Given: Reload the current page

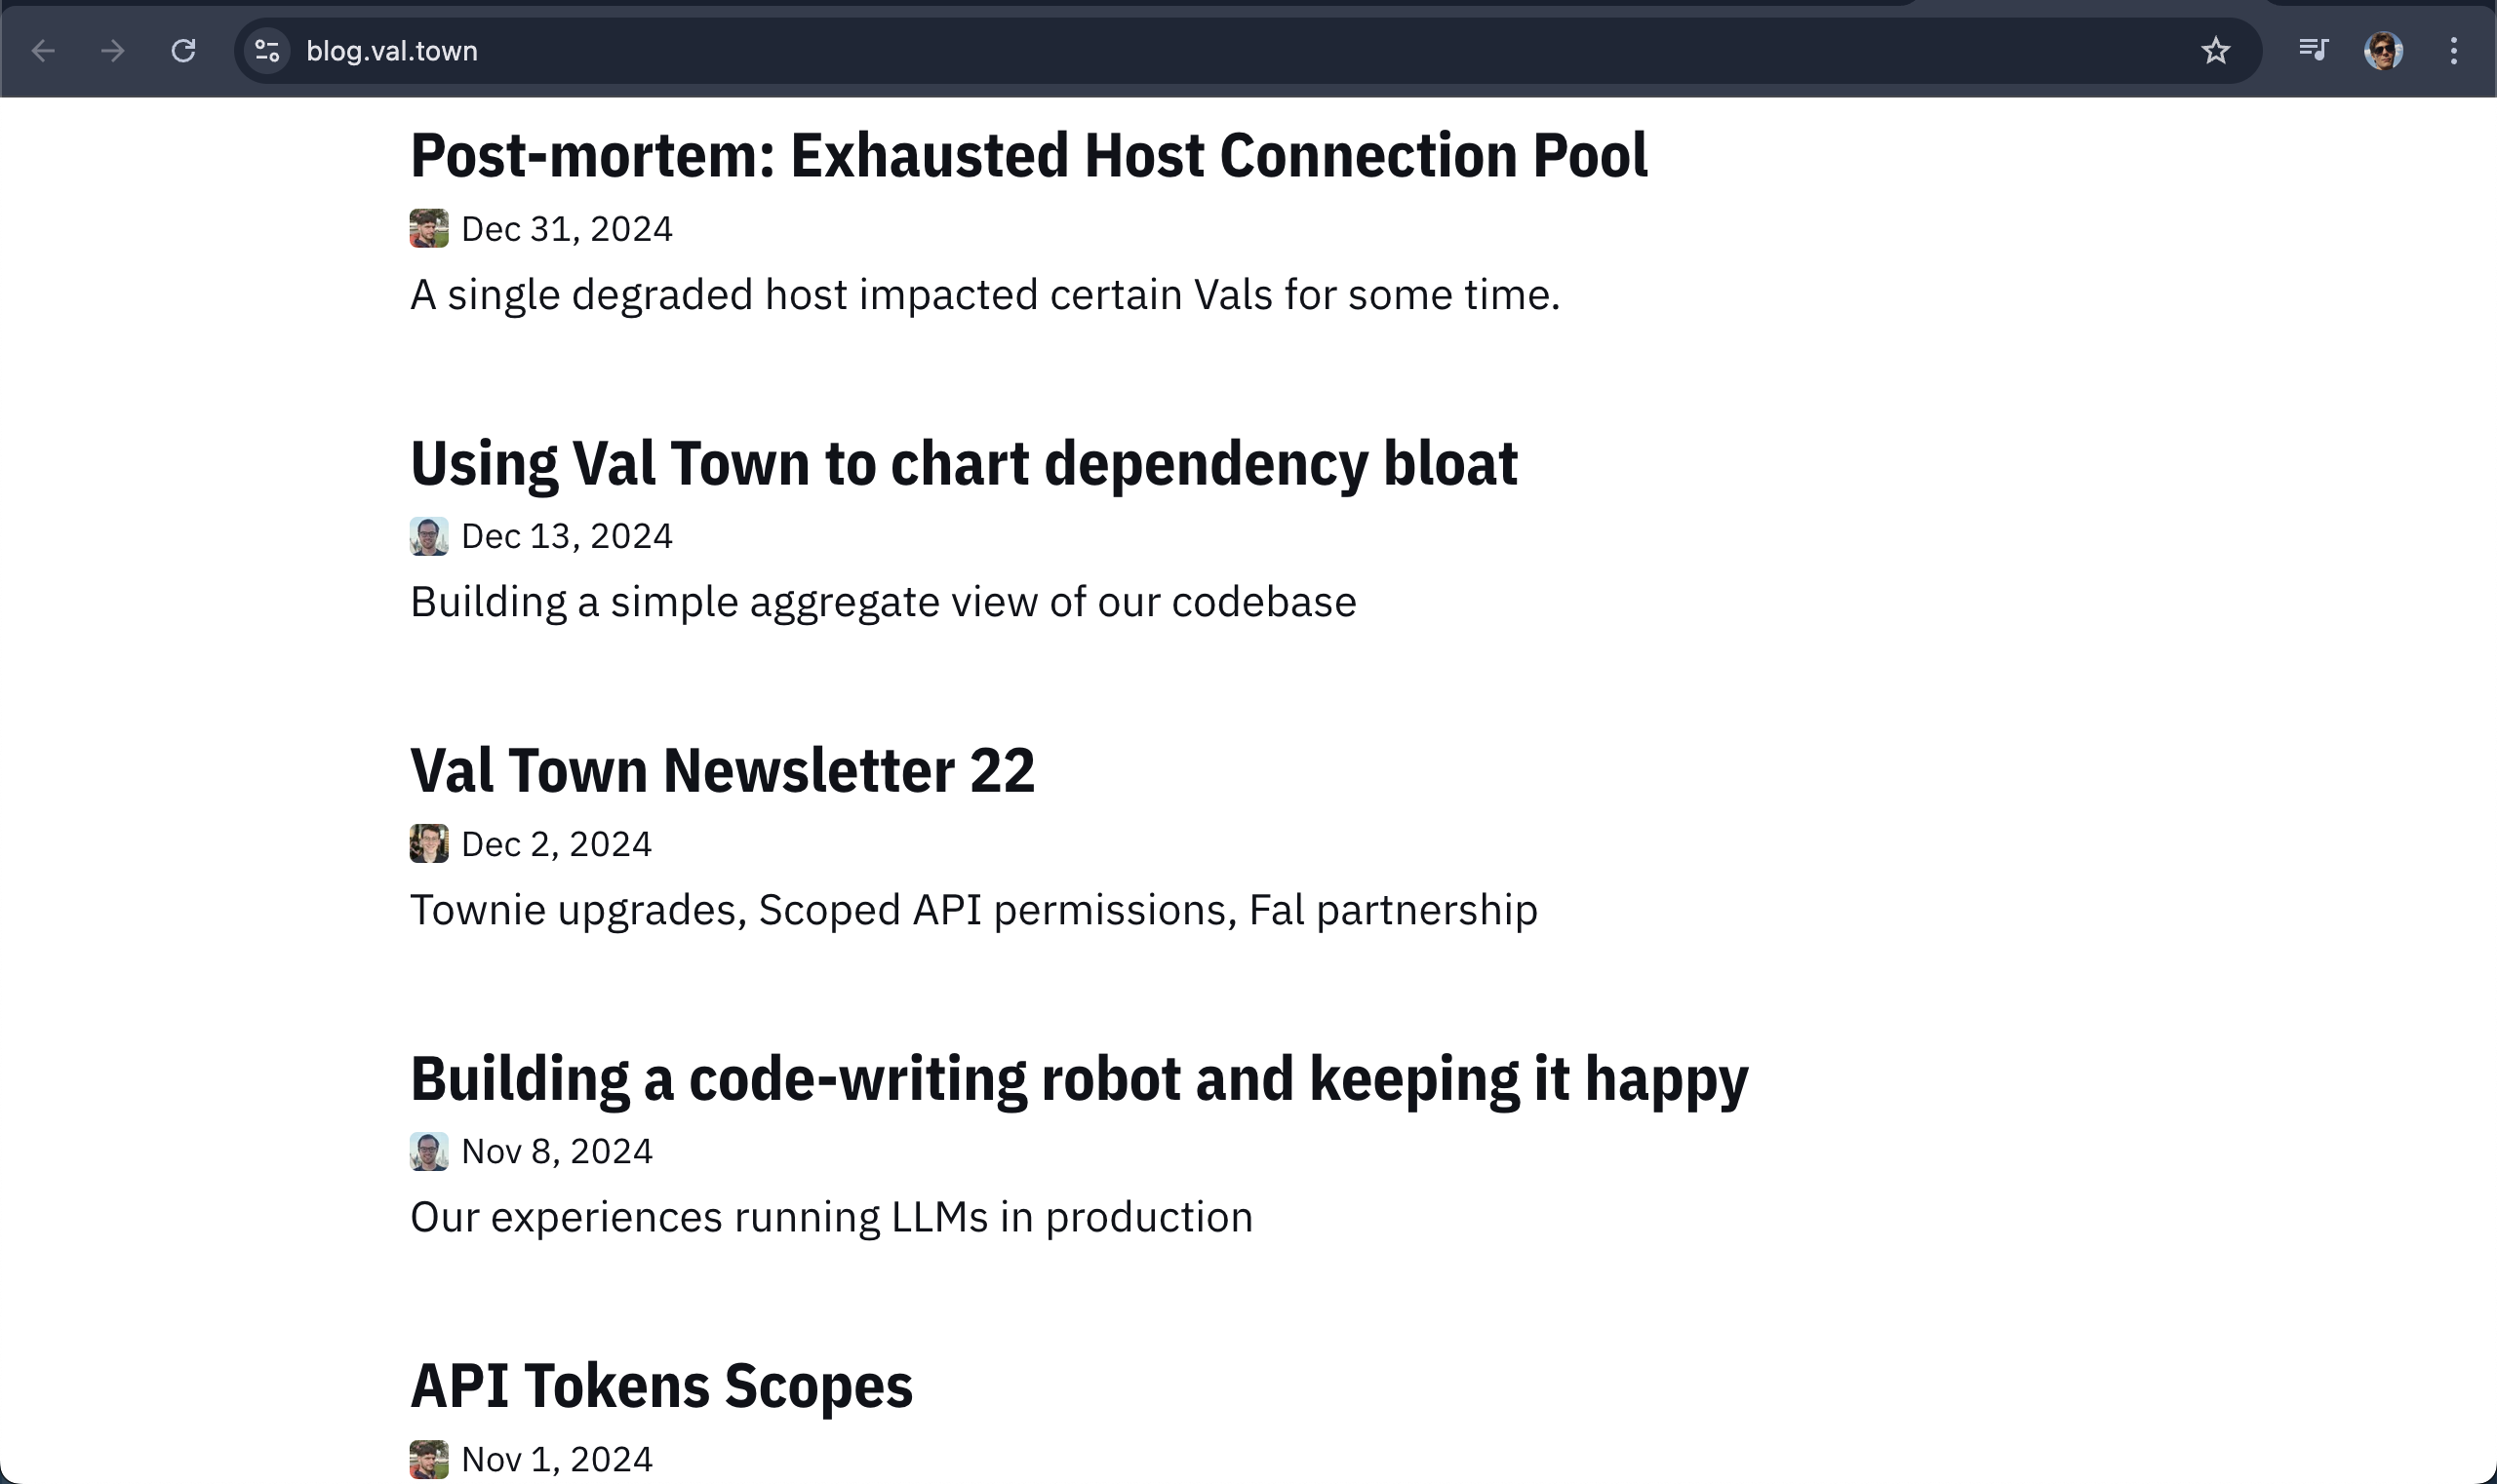Looking at the screenshot, I should (x=183, y=50).
